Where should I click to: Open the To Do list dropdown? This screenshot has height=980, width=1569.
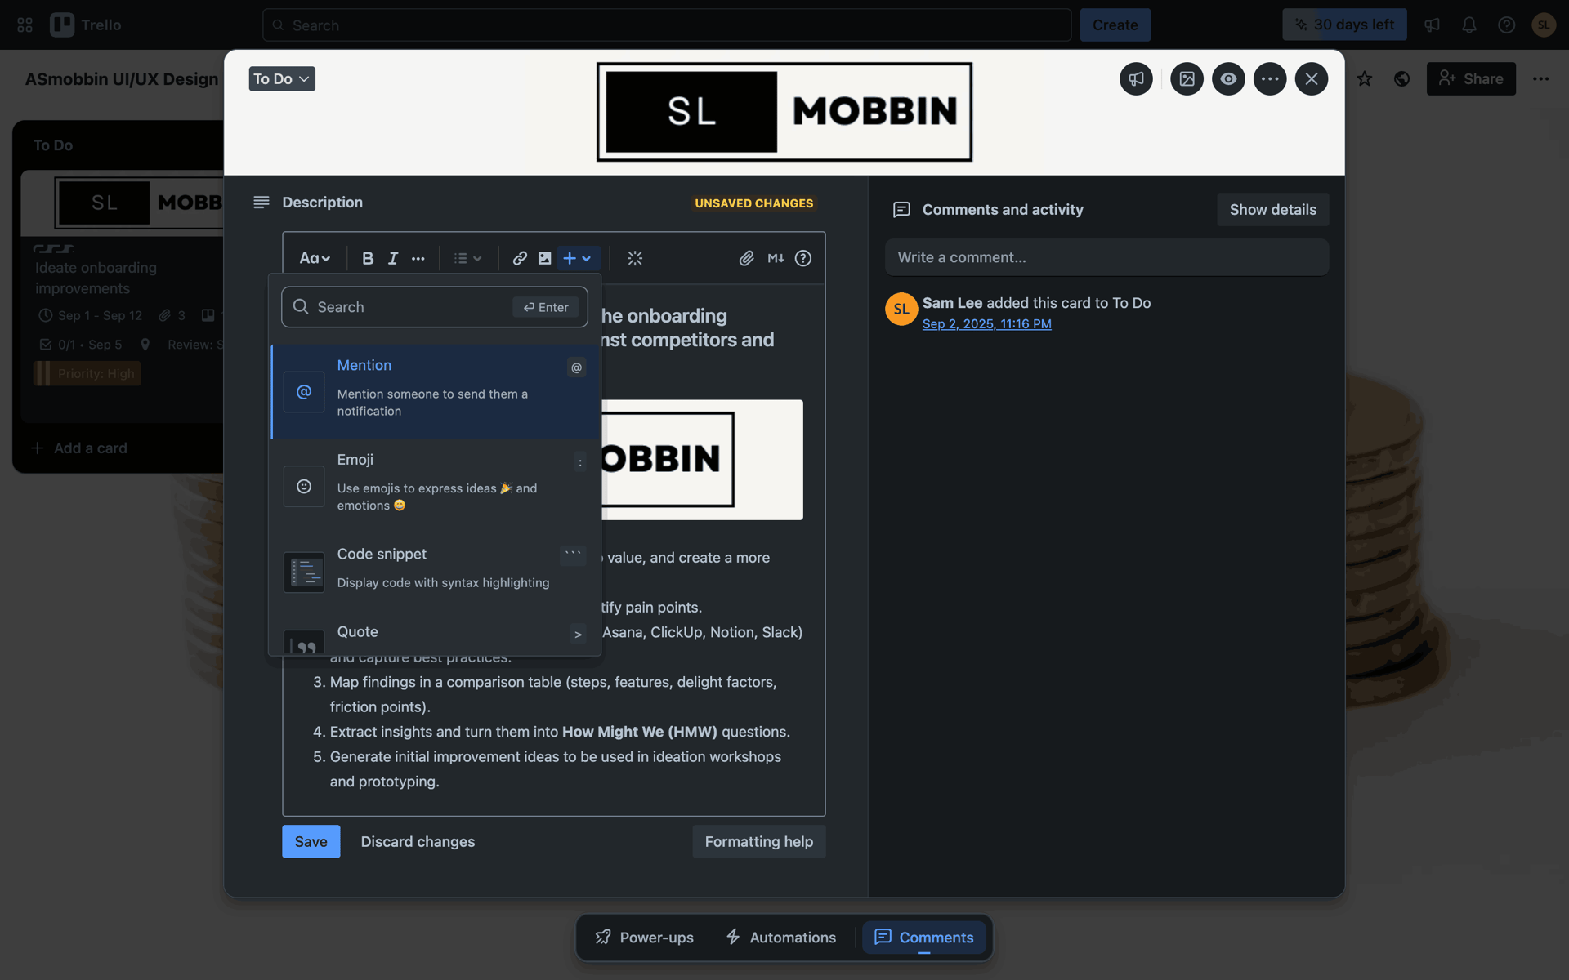tap(282, 78)
